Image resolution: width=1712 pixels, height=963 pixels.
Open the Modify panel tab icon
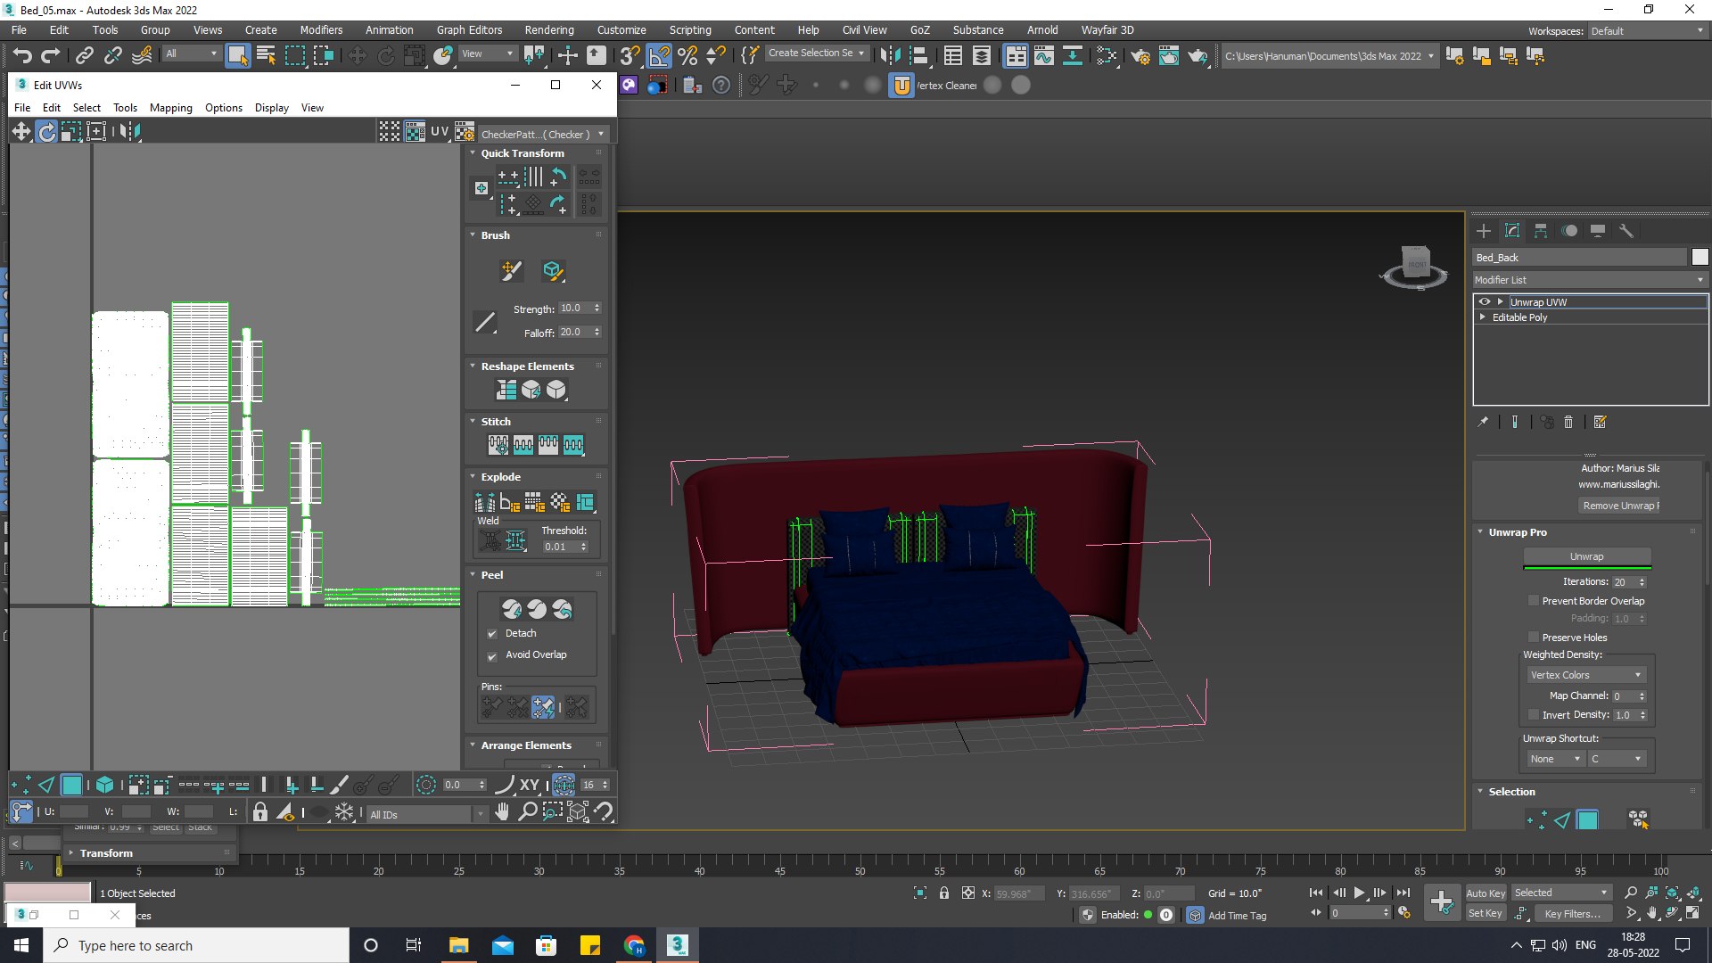[x=1512, y=231]
